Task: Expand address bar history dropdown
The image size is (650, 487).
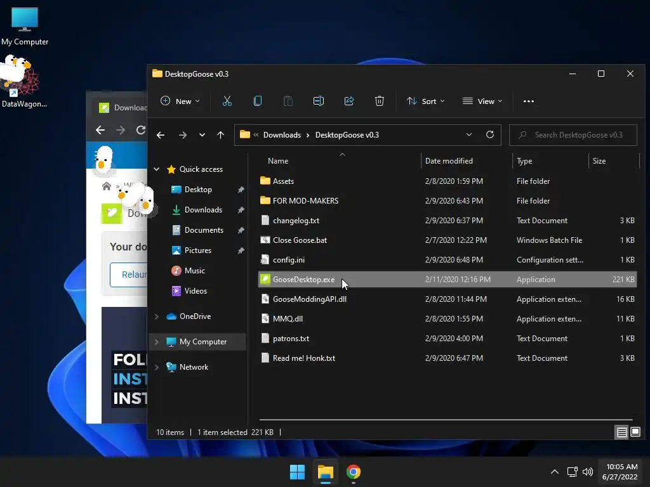Action: (469, 134)
